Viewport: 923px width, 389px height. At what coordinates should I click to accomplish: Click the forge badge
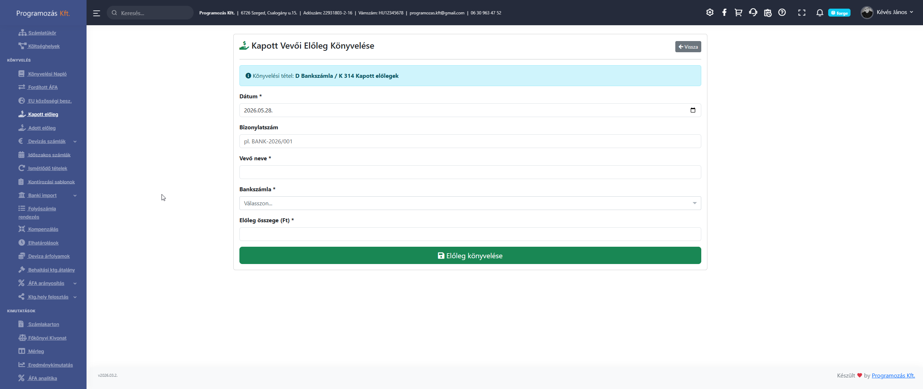pos(839,13)
